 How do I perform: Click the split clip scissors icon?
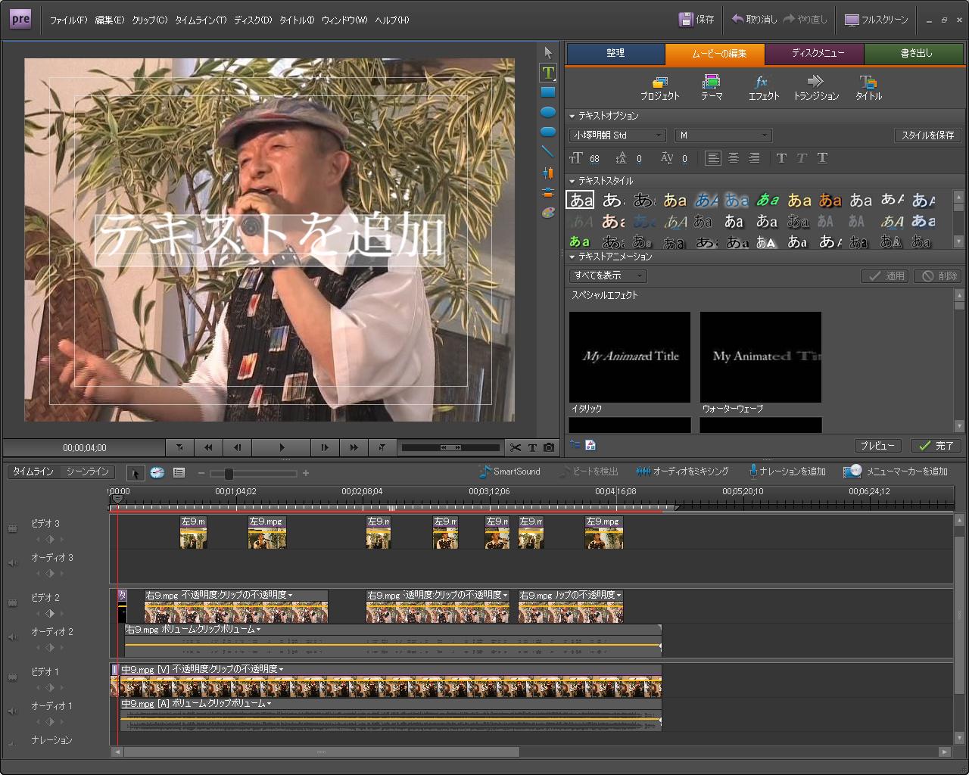[x=516, y=447]
